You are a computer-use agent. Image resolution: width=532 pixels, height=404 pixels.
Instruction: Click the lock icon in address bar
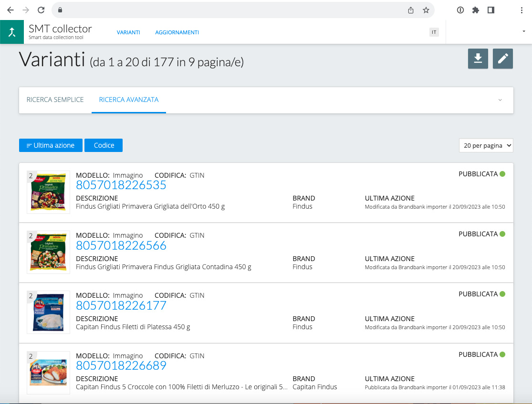(60, 10)
